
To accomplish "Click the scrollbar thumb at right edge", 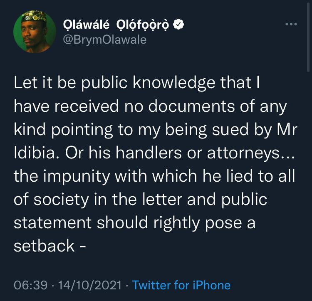I will pyautogui.click(x=308, y=36).
